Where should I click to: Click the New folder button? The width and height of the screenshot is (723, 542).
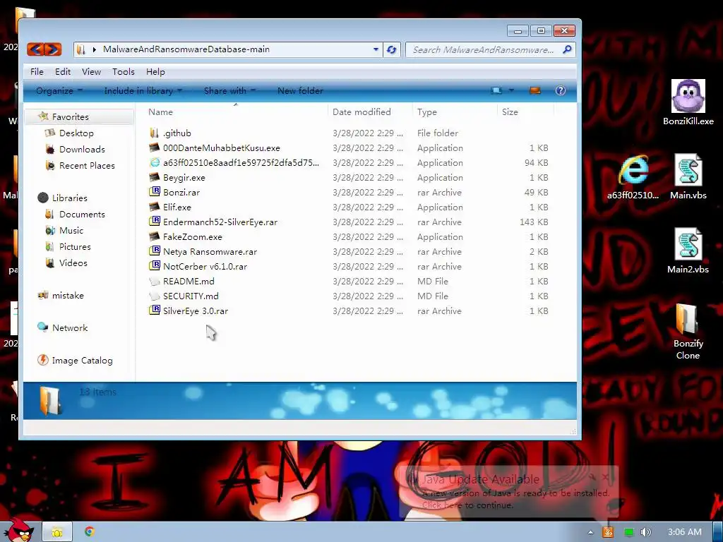point(300,91)
